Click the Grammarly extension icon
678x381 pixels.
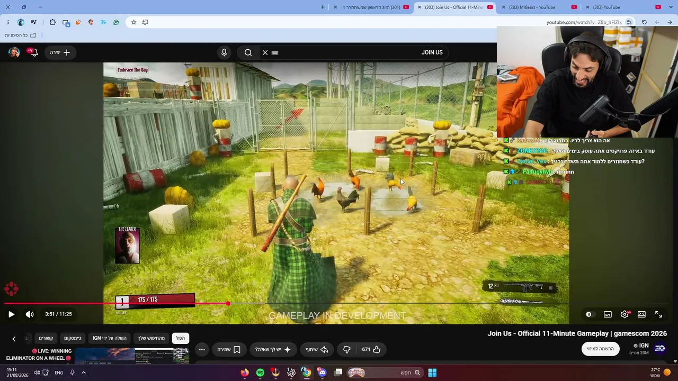(x=116, y=22)
